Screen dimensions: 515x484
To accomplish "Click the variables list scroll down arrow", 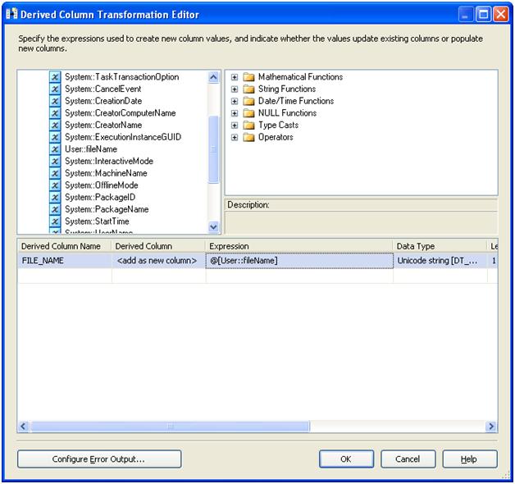I will coord(213,226).
